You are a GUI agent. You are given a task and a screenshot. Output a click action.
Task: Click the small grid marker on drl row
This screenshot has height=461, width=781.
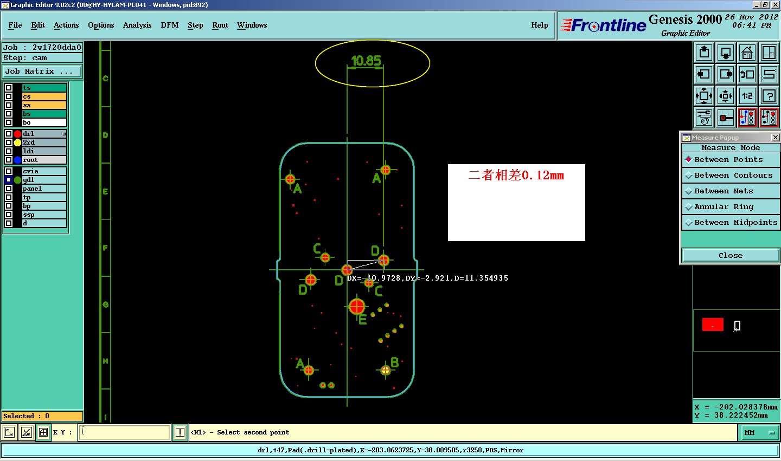[x=64, y=134]
